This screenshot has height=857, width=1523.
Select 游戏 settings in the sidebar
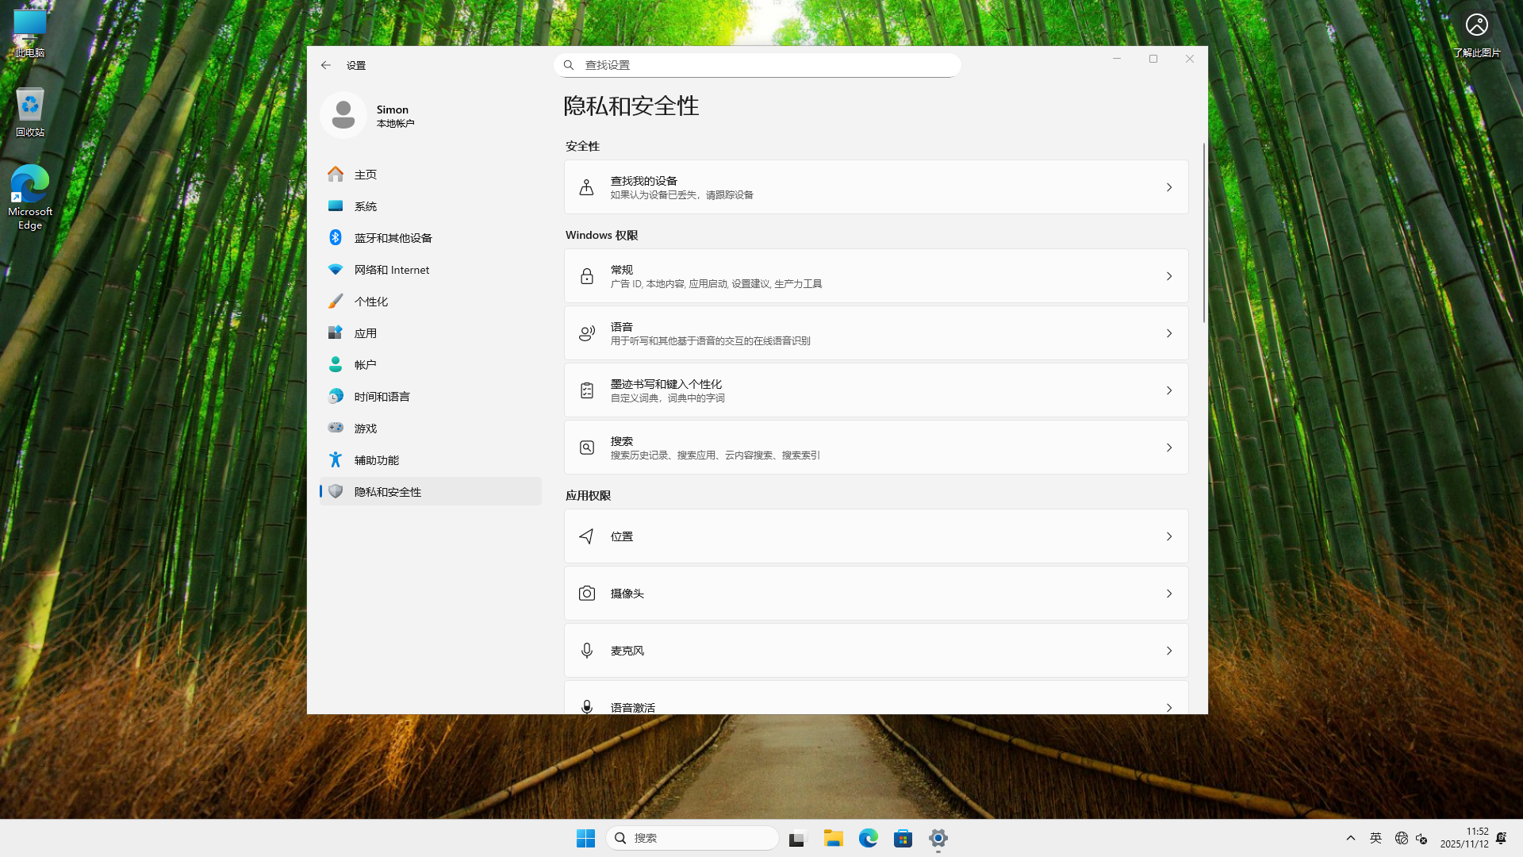tap(366, 428)
